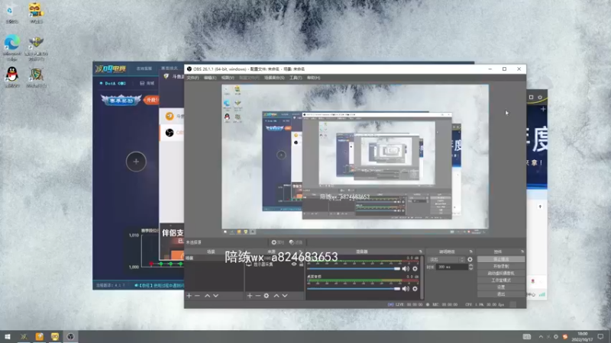Click the transition duration 300 ms field
Screen dimensions: 611x343
(452, 268)
